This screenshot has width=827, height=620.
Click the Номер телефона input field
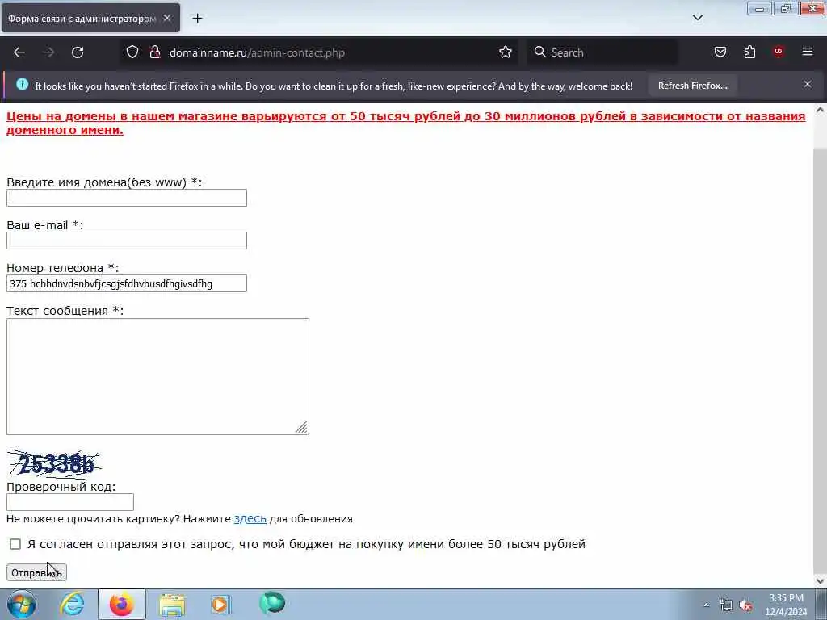click(127, 283)
